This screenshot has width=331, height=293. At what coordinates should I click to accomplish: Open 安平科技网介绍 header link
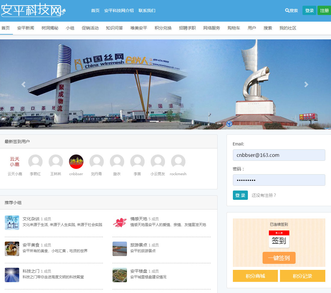(119, 11)
